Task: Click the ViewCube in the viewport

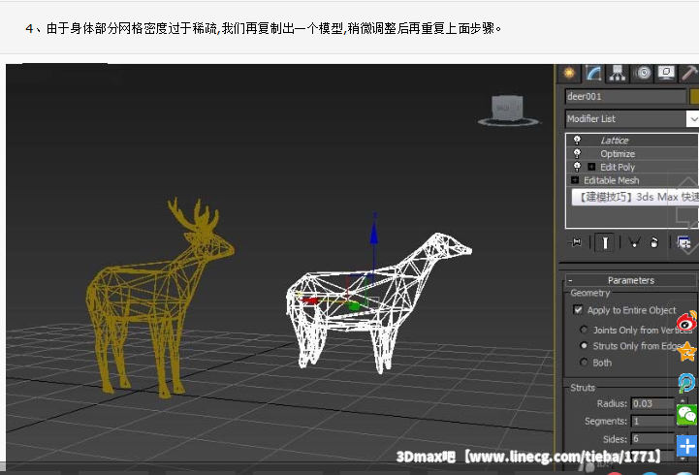Action: tap(508, 110)
